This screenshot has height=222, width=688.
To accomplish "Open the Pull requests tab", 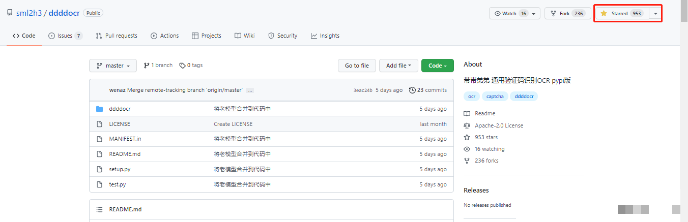I will tap(117, 36).
